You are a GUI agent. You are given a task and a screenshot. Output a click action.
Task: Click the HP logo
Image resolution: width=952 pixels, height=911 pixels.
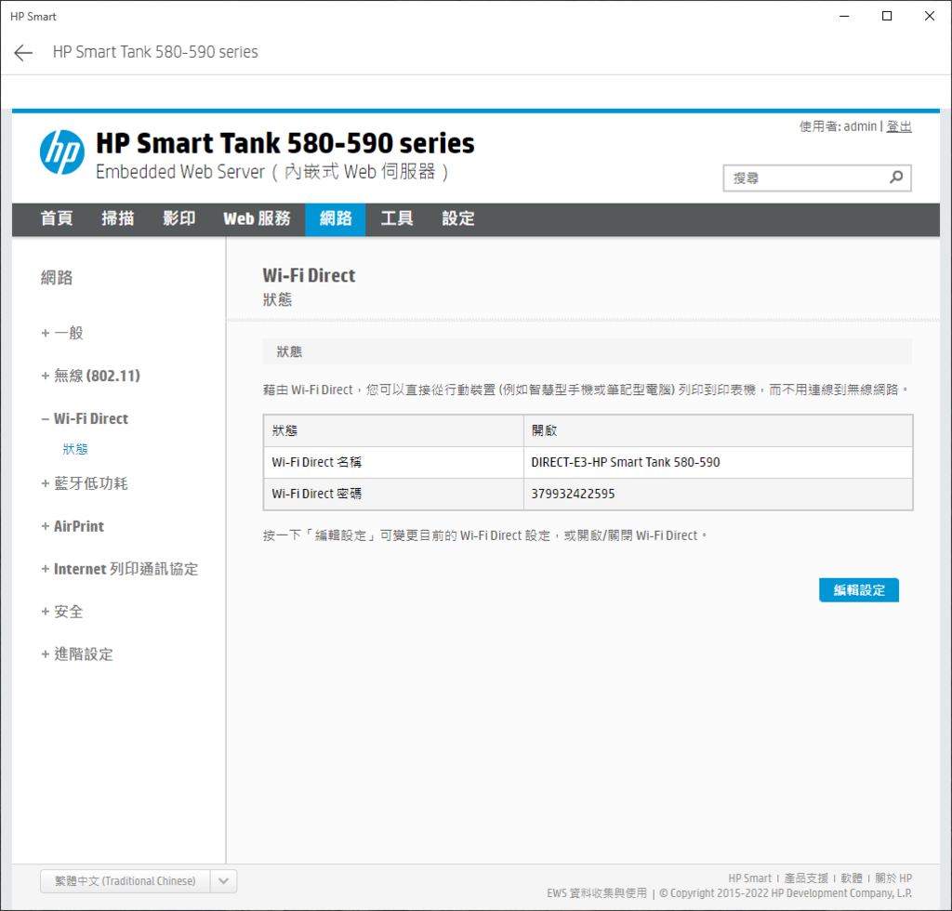[62, 152]
